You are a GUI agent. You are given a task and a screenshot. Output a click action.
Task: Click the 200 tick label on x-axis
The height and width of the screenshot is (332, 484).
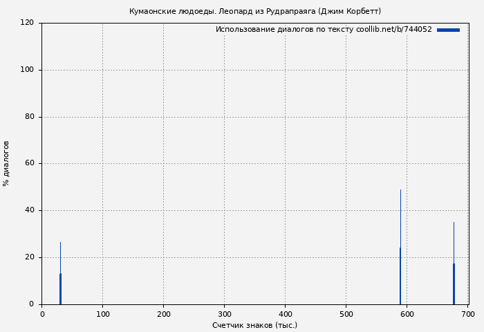(163, 314)
